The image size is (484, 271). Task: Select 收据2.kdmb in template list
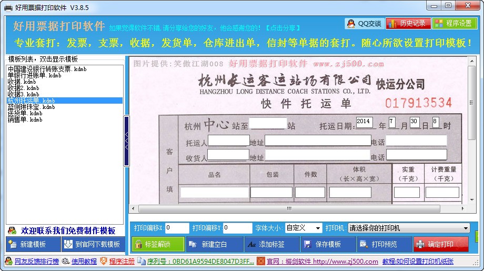point(24,88)
